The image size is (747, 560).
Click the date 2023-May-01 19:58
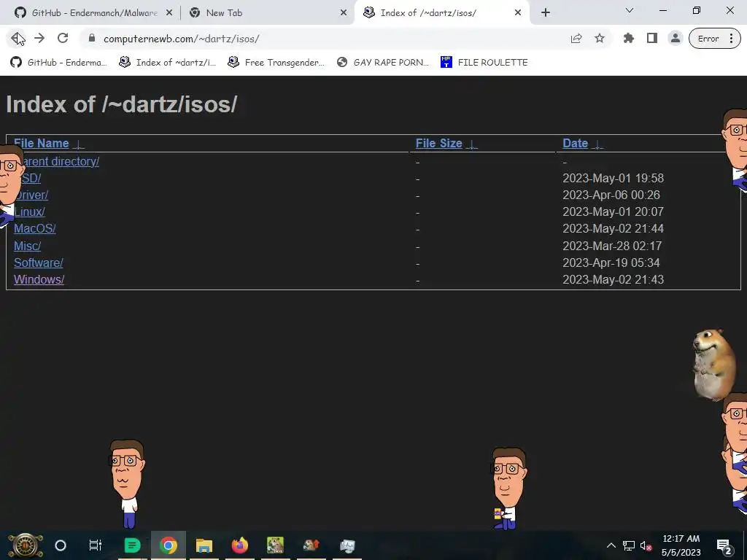pyautogui.click(x=613, y=178)
